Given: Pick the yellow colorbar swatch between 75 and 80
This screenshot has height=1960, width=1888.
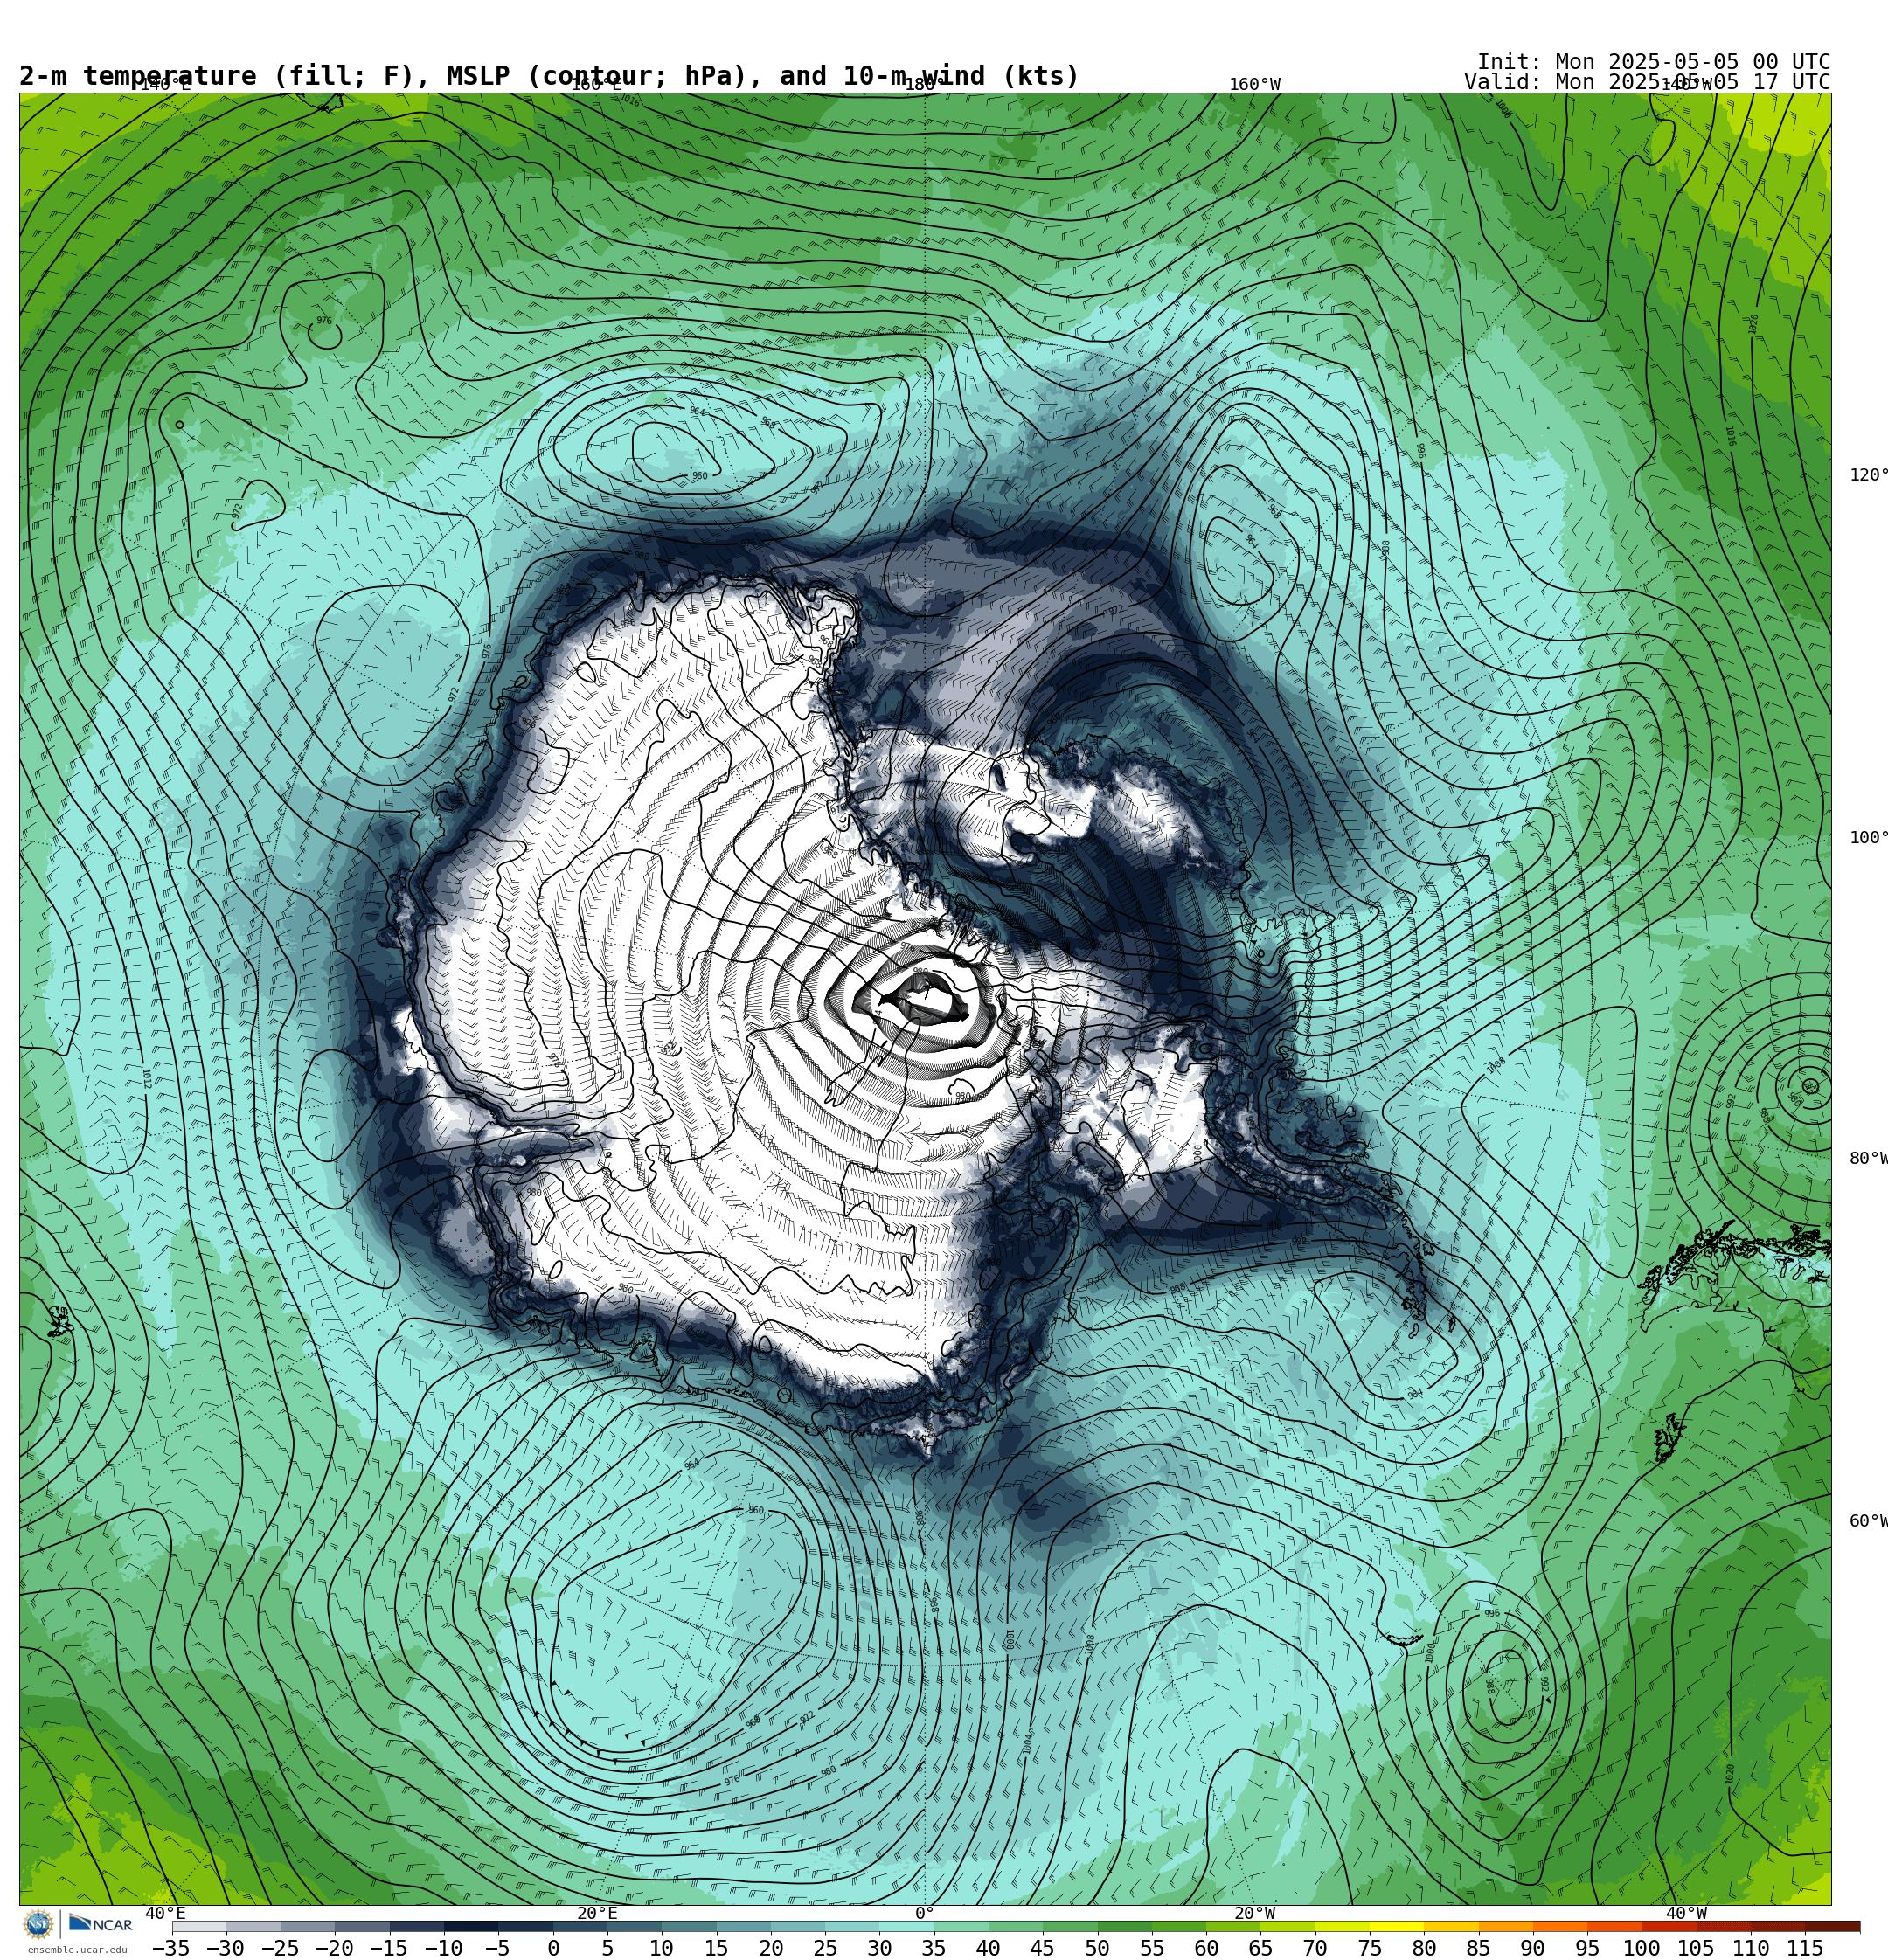Looking at the screenshot, I should (x=1397, y=1926).
